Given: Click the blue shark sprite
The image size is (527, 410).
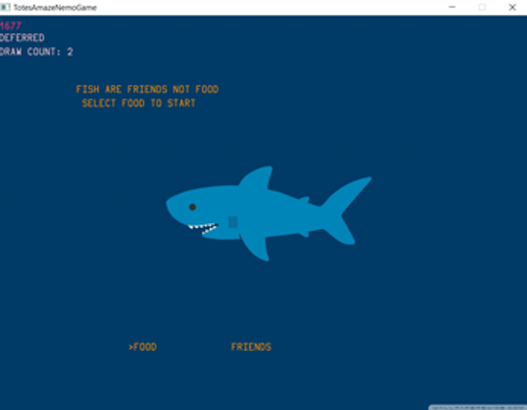Looking at the screenshot, I should pyautogui.click(x=269, y=214).
